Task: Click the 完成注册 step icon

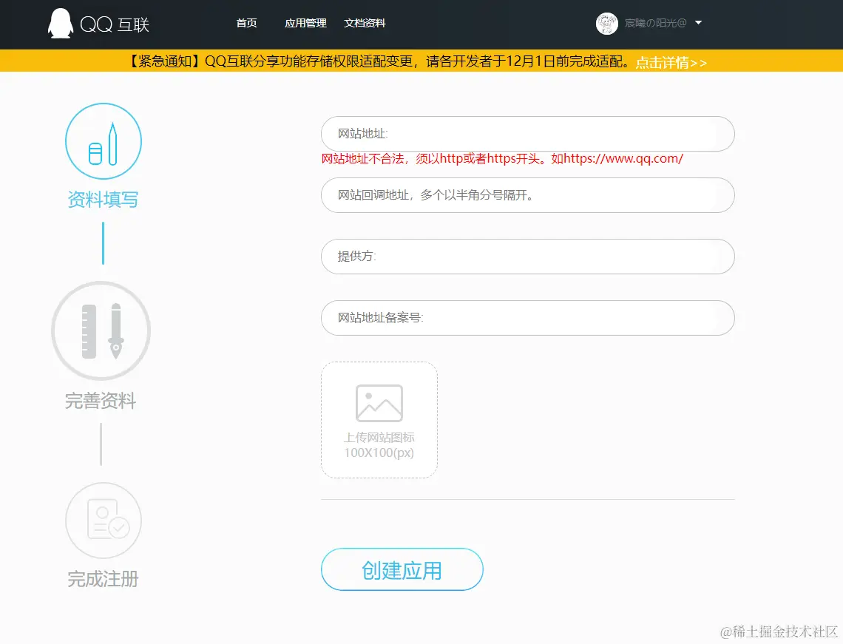Action: point(104,521)
